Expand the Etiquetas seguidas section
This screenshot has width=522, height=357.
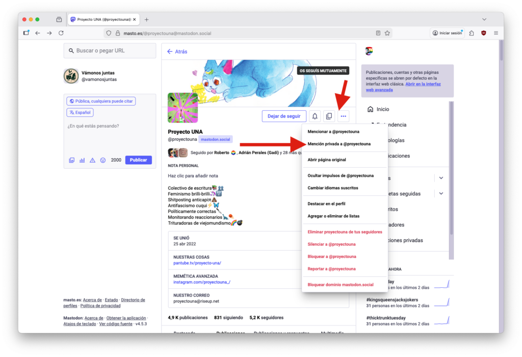[x=441, y=193]
